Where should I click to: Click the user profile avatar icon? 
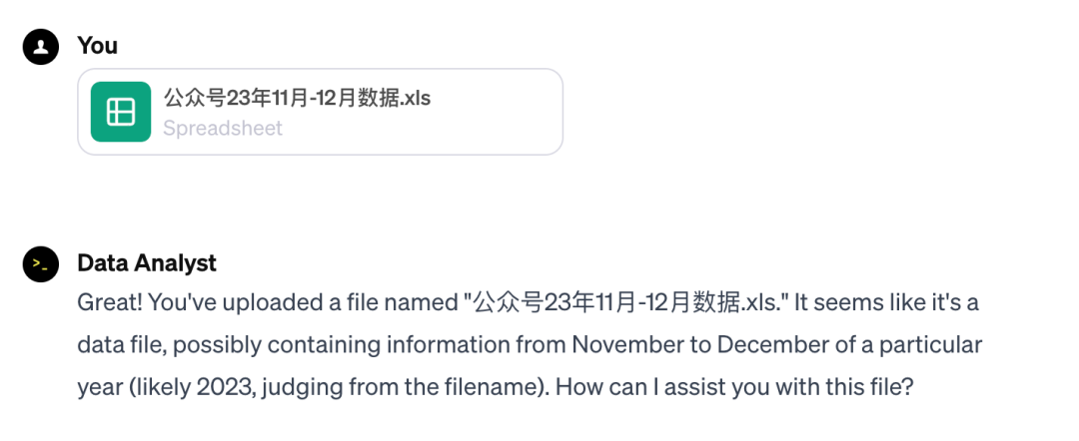click(x=41, y=47)
